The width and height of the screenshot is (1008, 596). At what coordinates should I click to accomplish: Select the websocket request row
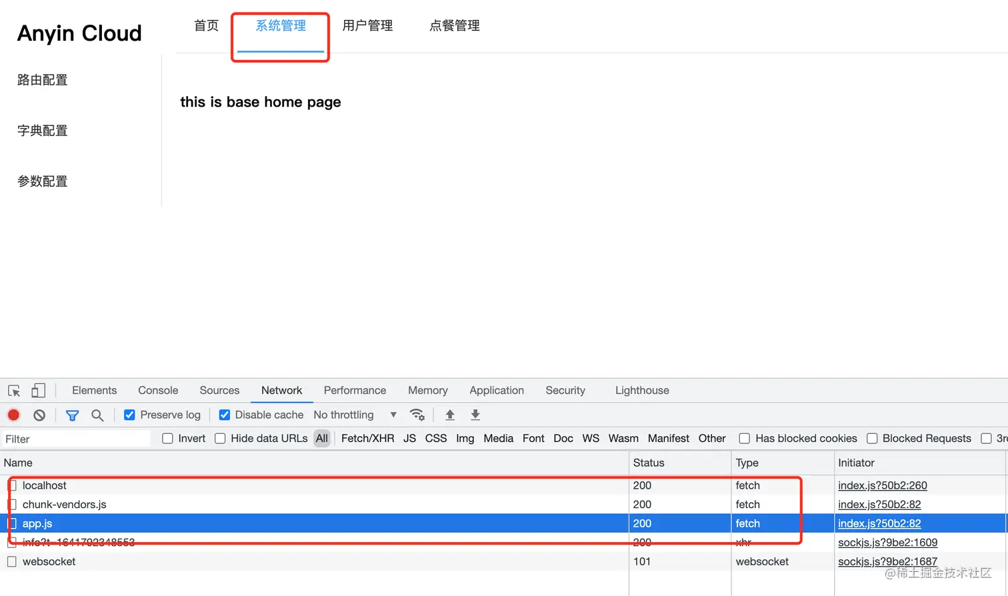(x=504, y=561)
